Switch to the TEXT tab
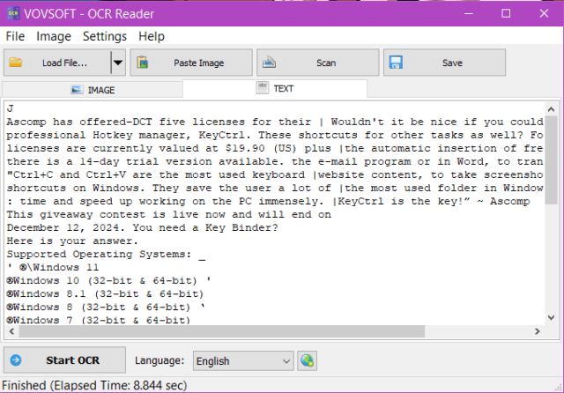This screenshot has width=564, height=393. 275,88
